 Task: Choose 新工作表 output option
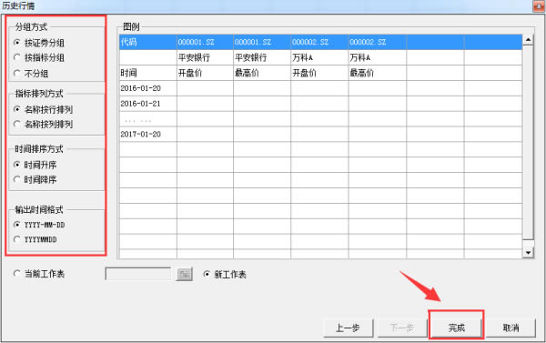225,275
